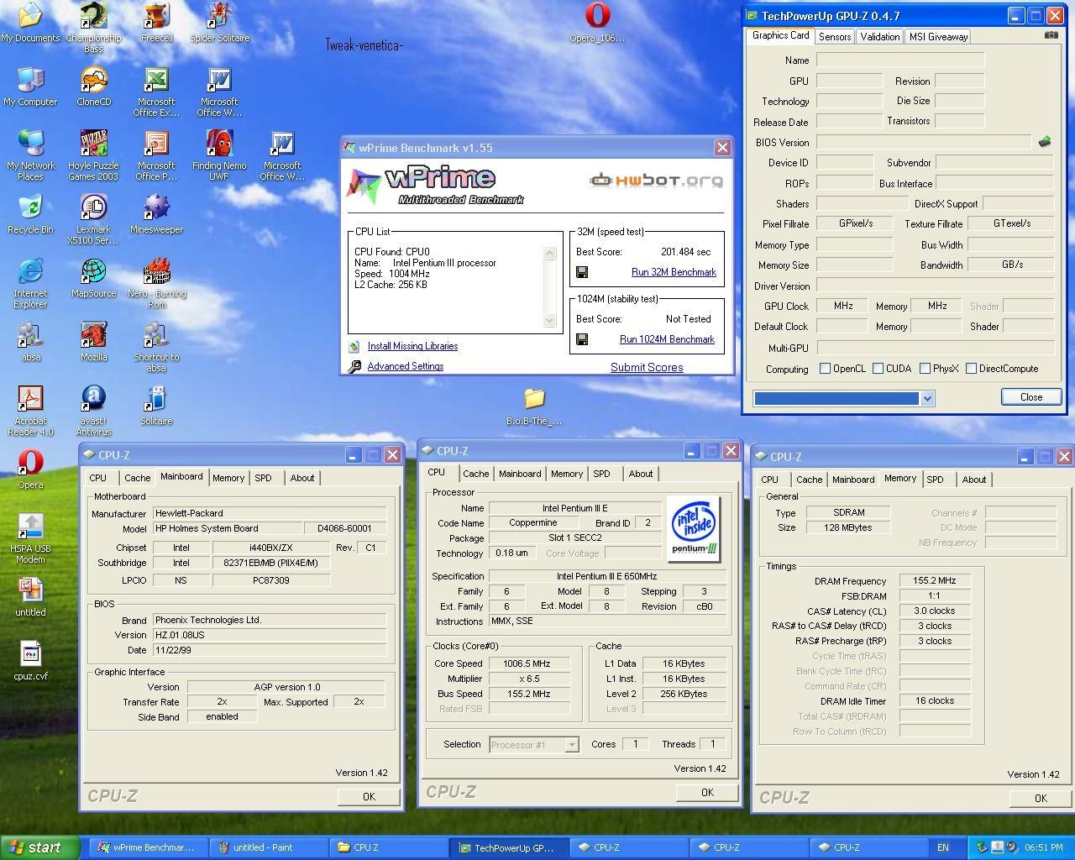The height and width of the screenshot is (860, 1075).
Task: Open Mozilla desktop shortcut
Action: point(93,342)
